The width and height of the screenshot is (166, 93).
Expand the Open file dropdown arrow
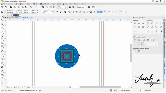tap(8, 7)
